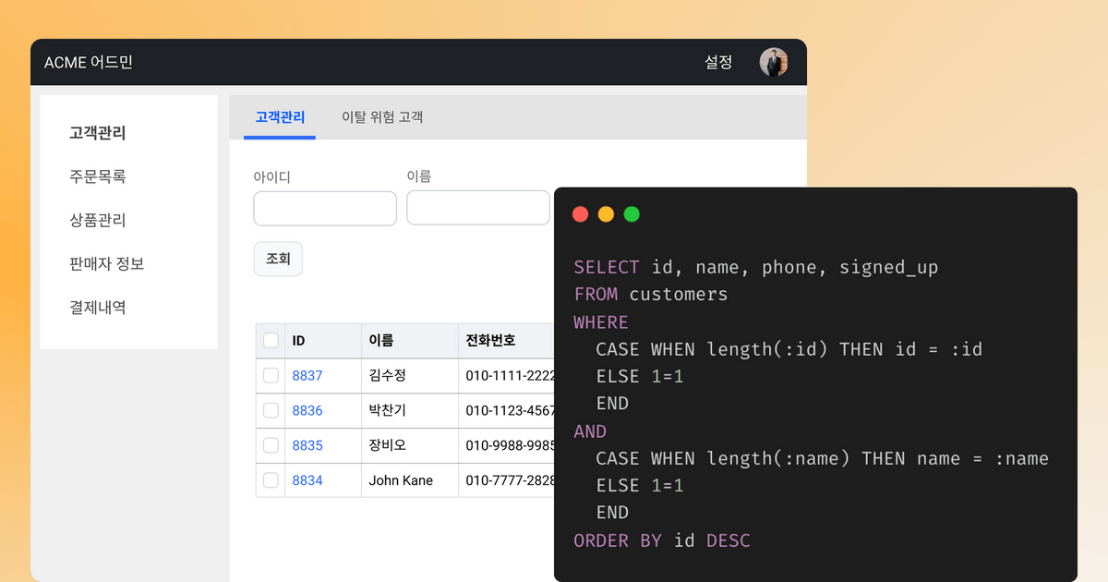Image resolution: width=1108 pixels, height=582 pixels.
Task: Navigate to 결제내역 in the sidebar
Action: click(98, 308)
